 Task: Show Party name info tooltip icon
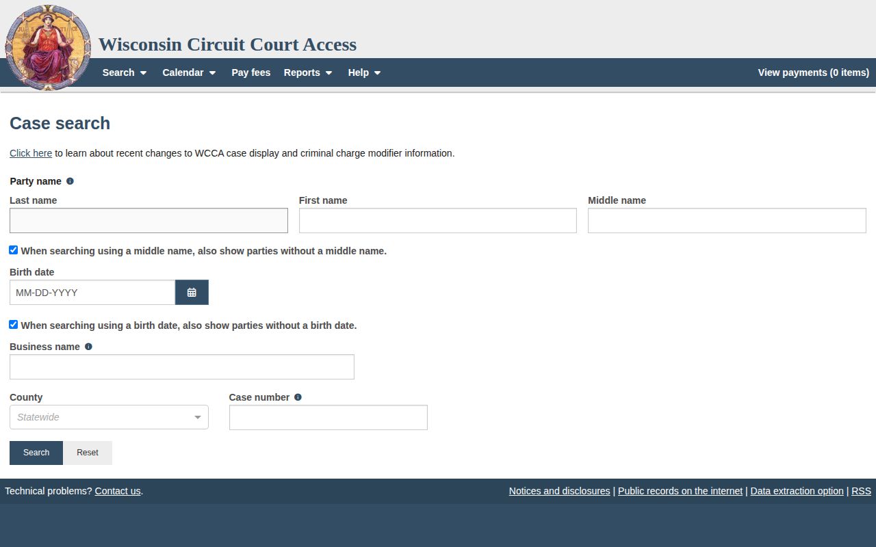70,181
